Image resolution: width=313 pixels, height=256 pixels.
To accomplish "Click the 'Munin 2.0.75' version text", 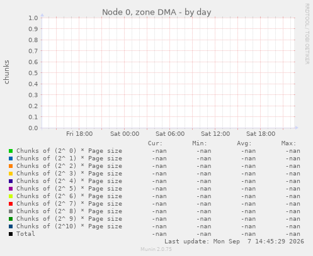I will pyautogui.click(x=156, y=249).
